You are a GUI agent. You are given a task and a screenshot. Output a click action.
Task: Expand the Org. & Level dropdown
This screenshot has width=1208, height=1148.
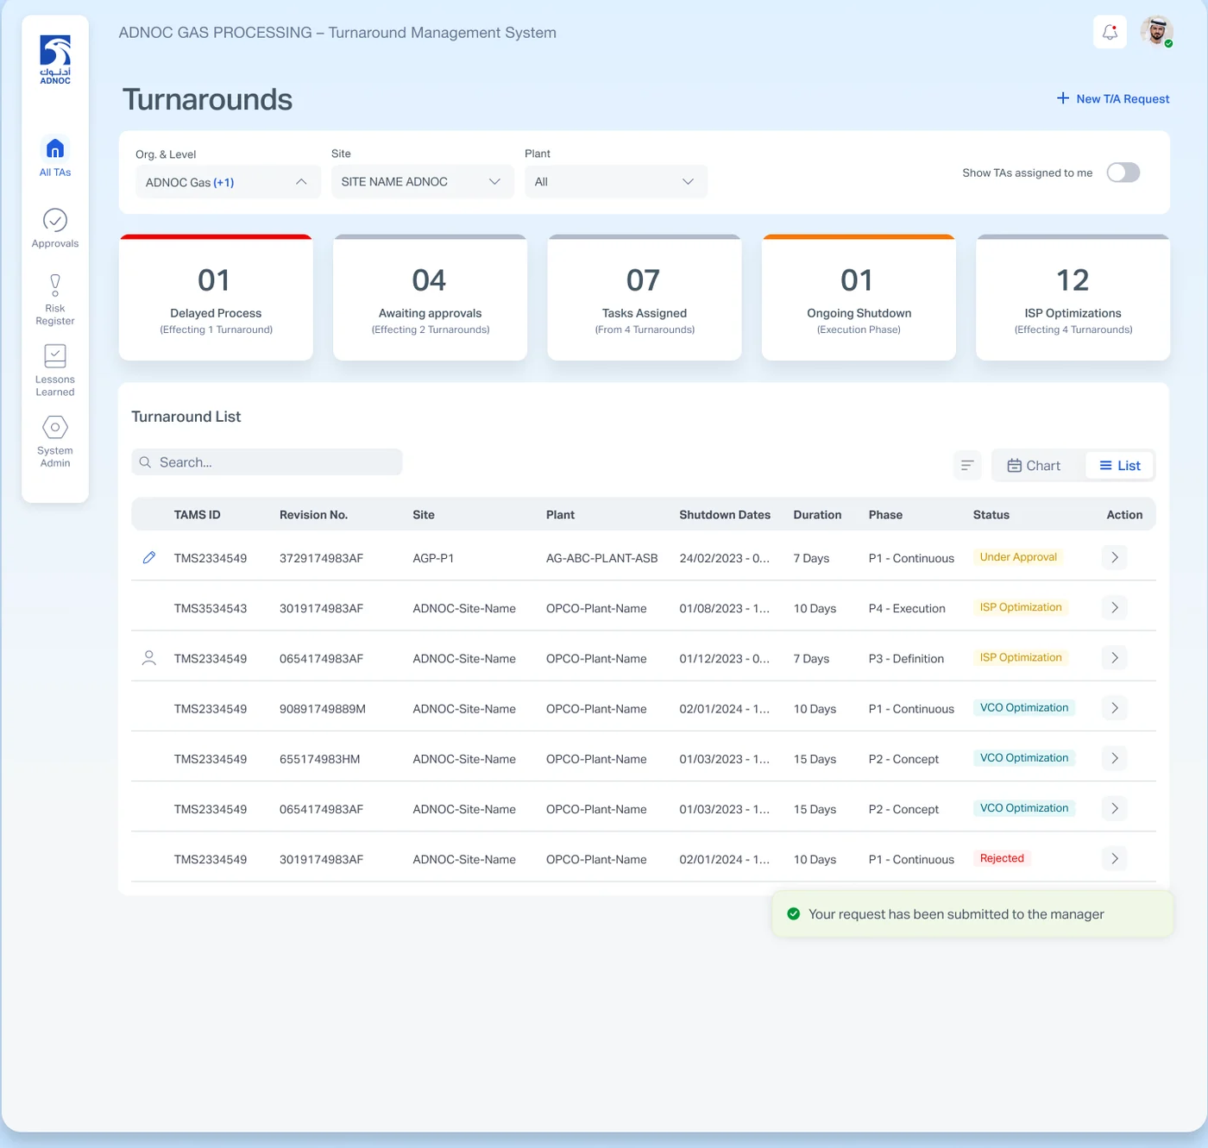(228, 182)
